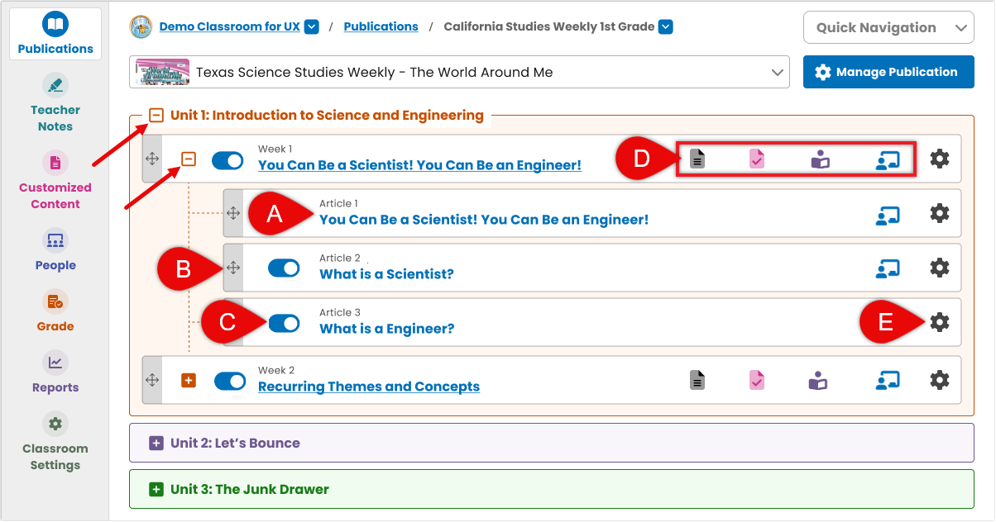Open Classroom Settings in the sidebar
The image size is (996, 522).
[55, 442]
